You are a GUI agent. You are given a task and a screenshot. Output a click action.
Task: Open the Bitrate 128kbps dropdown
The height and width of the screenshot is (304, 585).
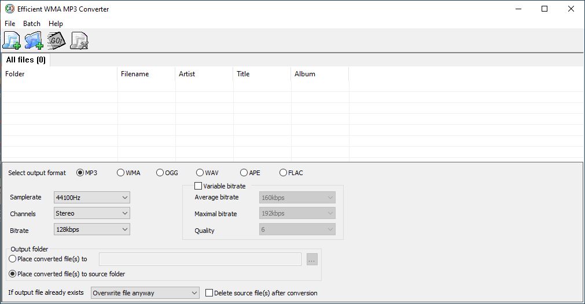[92, 229]
